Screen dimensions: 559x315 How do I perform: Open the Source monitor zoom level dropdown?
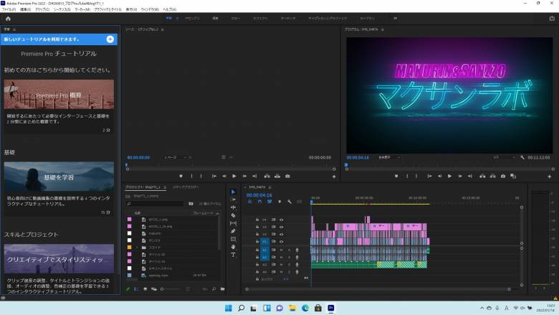[175, 157]
